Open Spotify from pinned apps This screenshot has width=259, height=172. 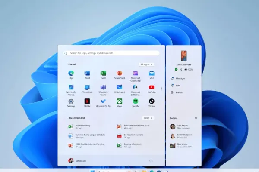pos(136,103)
